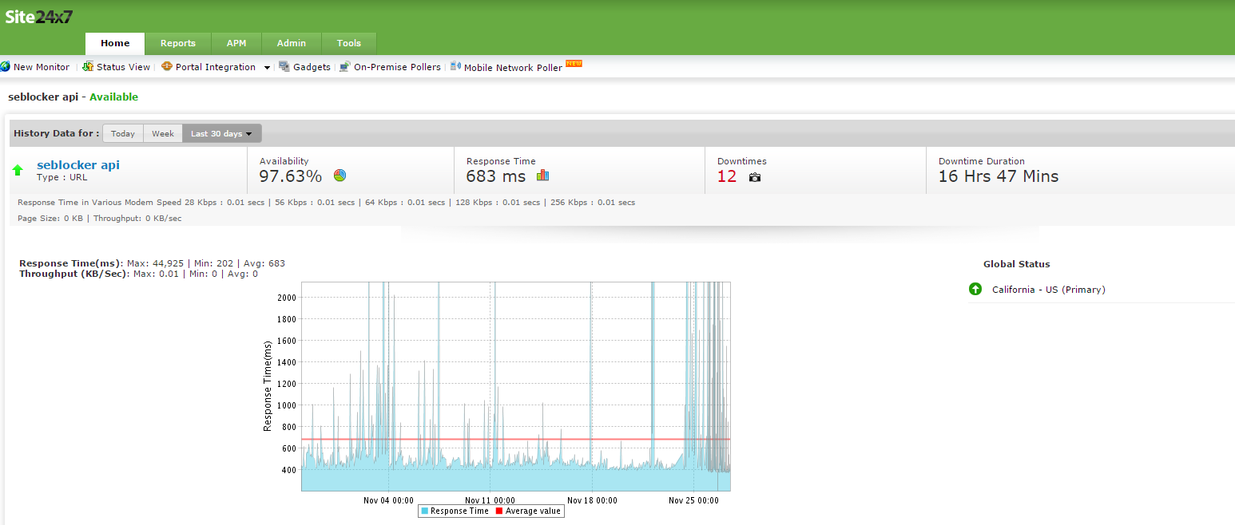Click the New Monitor link
Screen dimensions: 1235x525
(42, 67)
